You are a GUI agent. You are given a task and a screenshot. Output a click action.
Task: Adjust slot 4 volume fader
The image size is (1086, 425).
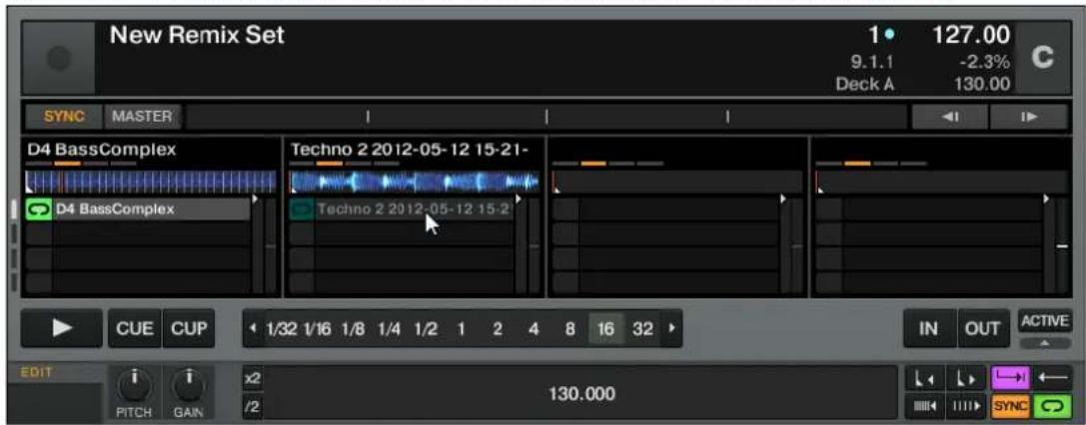click(x=1062, y=246)
